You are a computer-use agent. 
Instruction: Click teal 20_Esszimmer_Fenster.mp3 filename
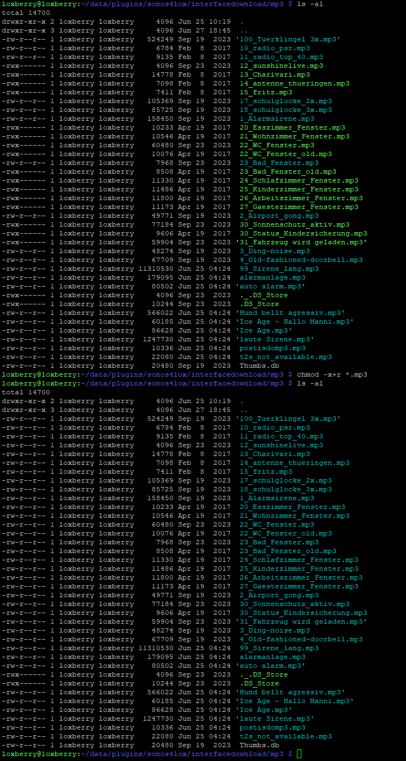click(x=293, y=507)
